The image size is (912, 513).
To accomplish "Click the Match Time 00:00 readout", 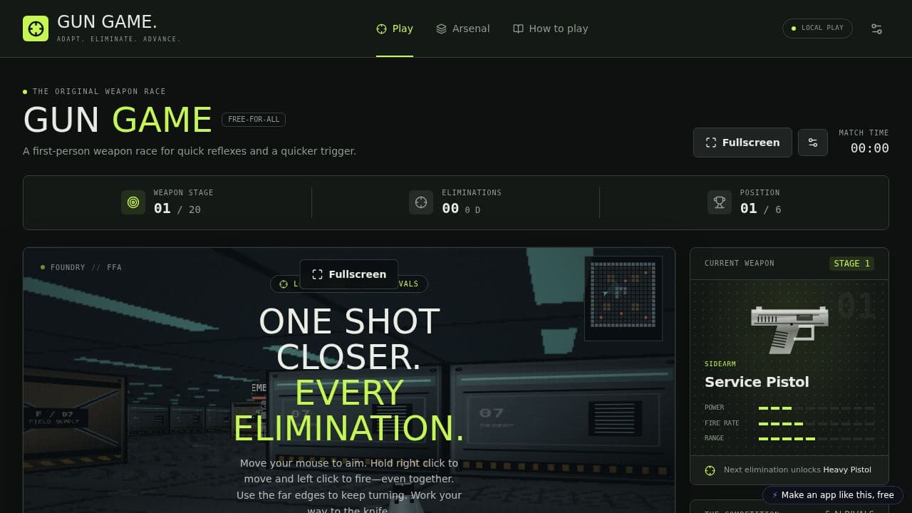I will (x=869, y=148).
